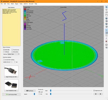Select the Layer preview radio button

pyautogui.click(x=39, y=92)
